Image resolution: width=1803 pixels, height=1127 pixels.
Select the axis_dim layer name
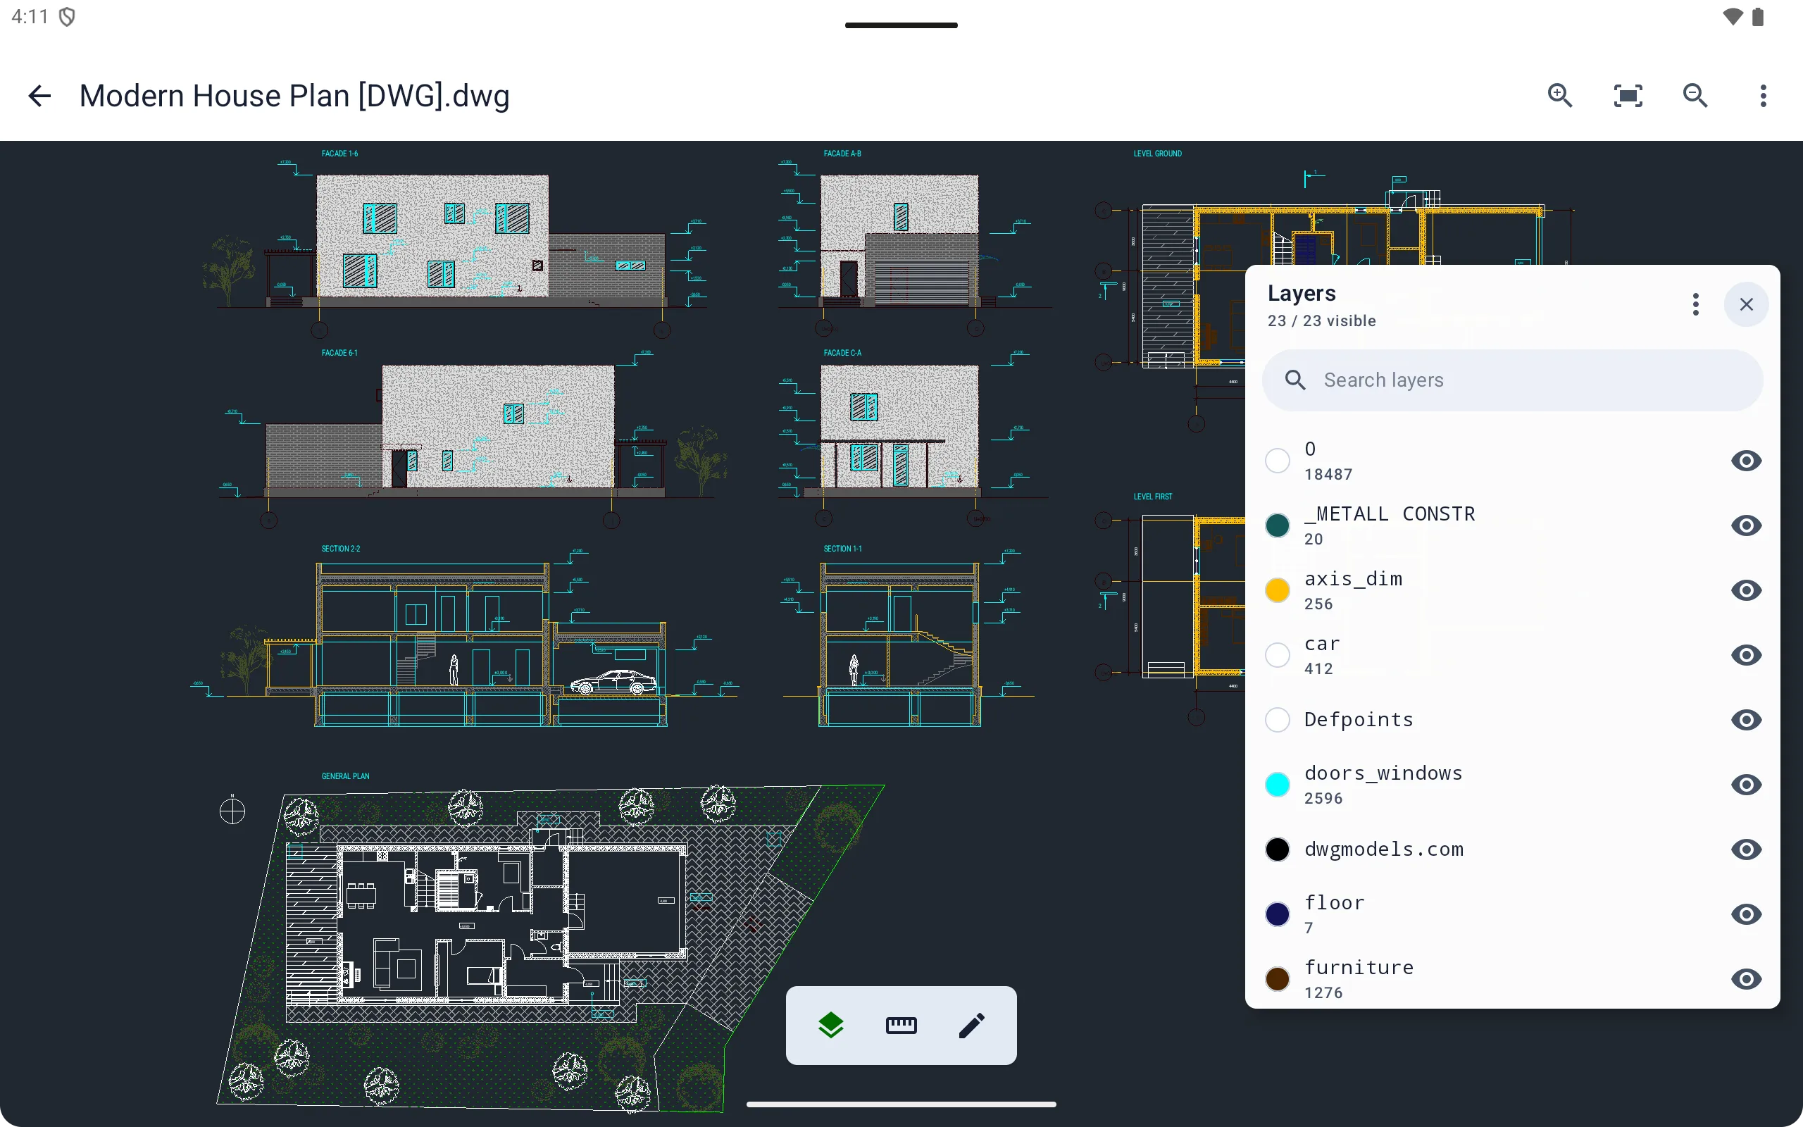pos(1353,579)
